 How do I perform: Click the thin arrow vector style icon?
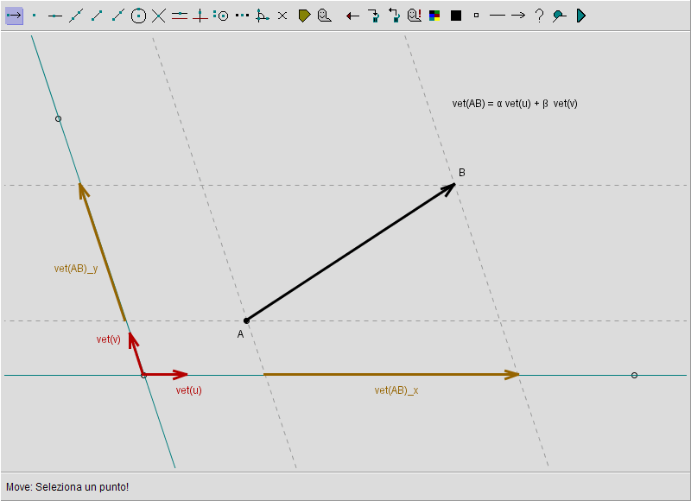pos(518,16)
